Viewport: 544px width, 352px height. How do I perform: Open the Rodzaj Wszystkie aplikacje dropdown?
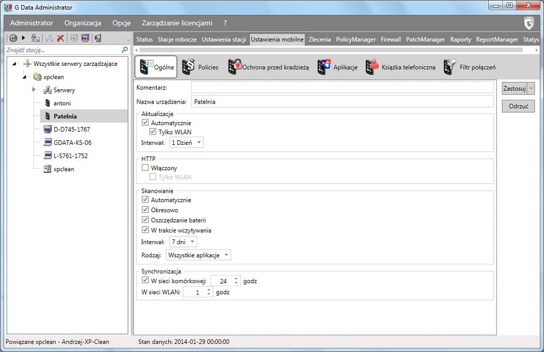coord(198,255)
